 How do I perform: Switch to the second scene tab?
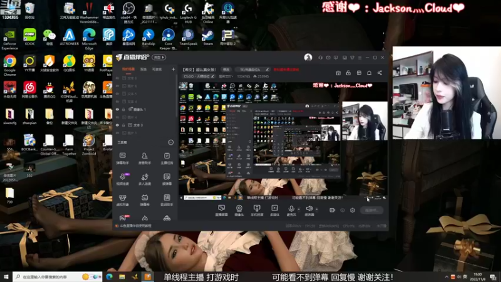pos(143,69)
